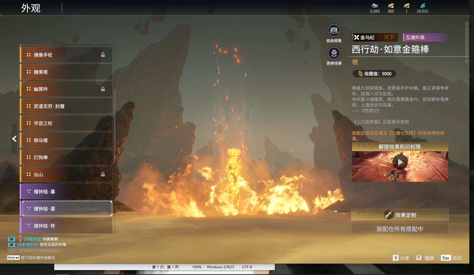Click the gold ingot currency showing 1

click(x=407, y=6)
